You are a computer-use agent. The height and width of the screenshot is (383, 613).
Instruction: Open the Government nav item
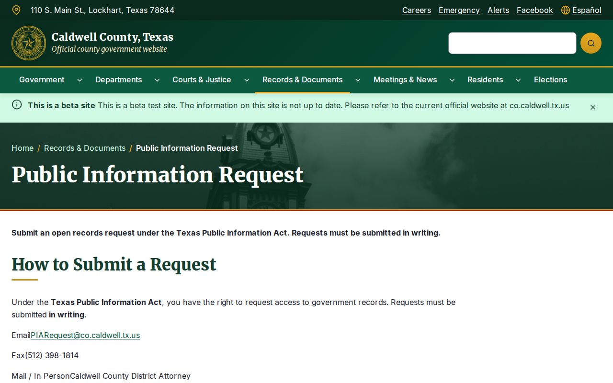point(42,80)
